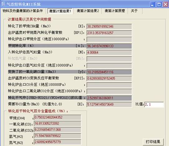Select the 衡算计算结果1 tab

coord(60,11)
